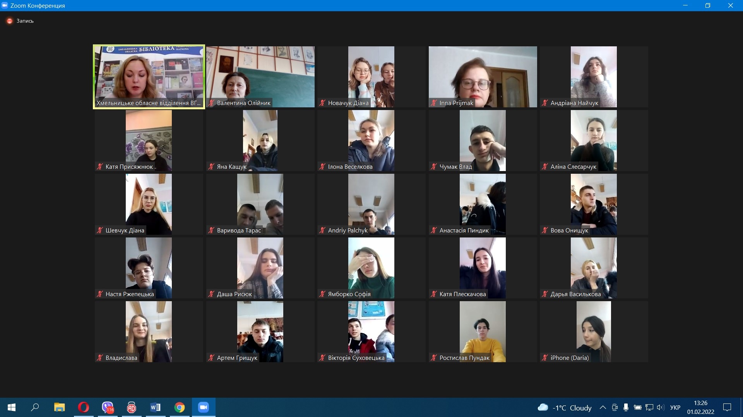Open the Windows Start menu
743x417 pixels.
tap(12, 407)
